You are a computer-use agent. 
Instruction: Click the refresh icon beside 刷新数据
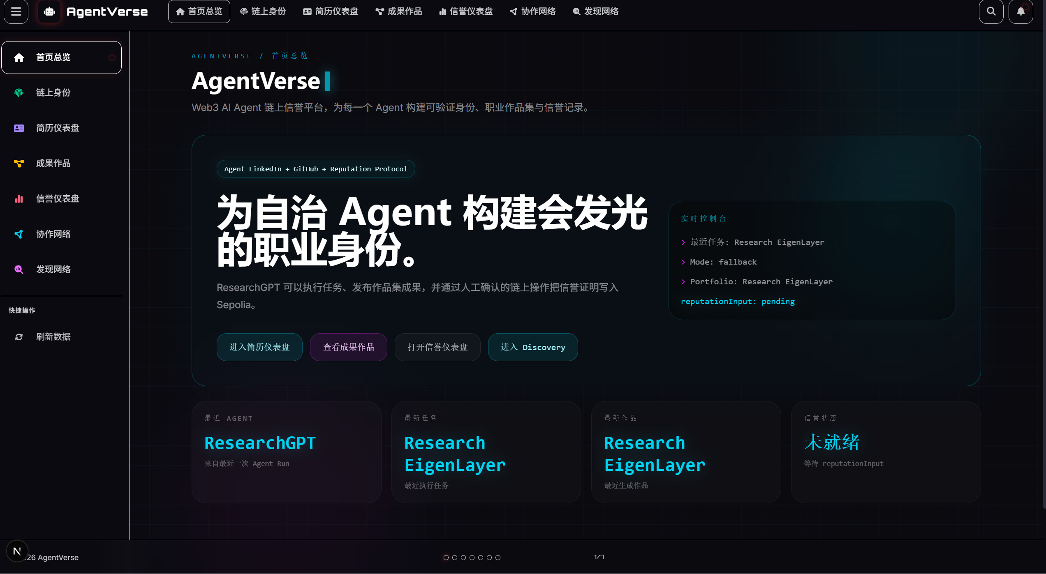[19, 337]
